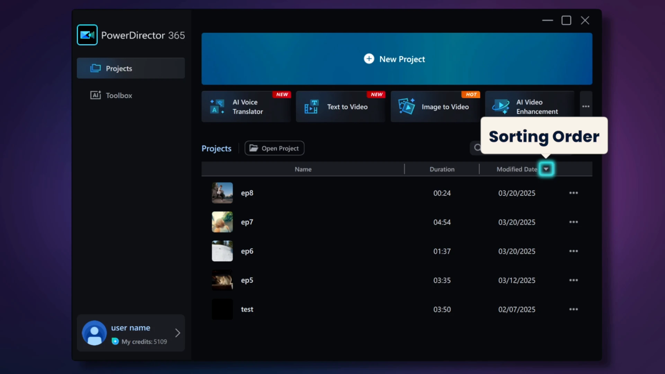
Task: Open ep8 project thumbnail
Action: (222, 193)
